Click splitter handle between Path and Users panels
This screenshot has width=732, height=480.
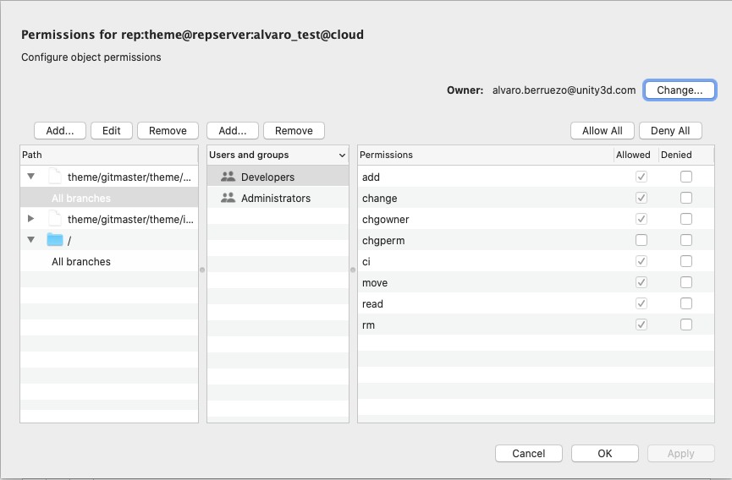(x=202, y=270)
